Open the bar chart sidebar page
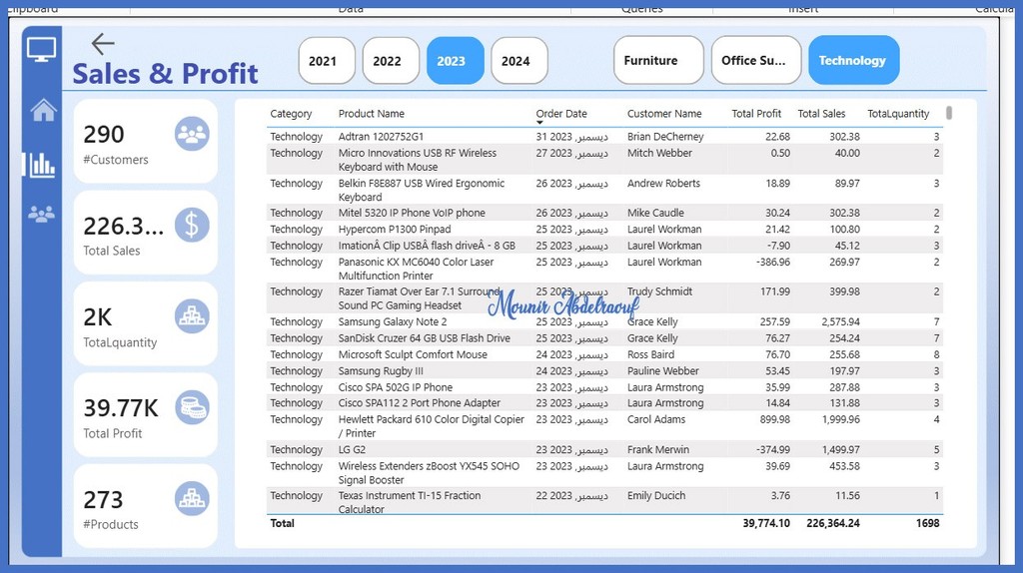The image size is (1023, 573). (42, 165)
